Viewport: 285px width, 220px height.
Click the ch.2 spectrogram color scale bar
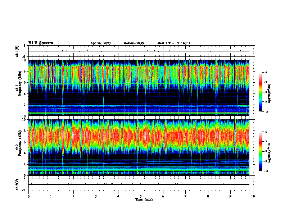point(261,151)
